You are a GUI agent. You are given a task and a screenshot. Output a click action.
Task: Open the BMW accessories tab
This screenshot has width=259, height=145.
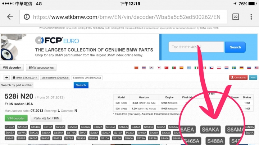(x=41, y=68)
